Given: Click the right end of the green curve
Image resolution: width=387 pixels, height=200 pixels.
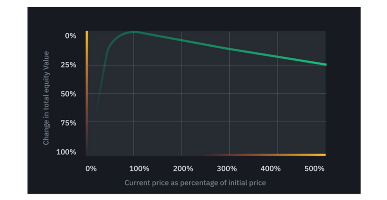Looking at the screenshot, I should coord(325,64).
